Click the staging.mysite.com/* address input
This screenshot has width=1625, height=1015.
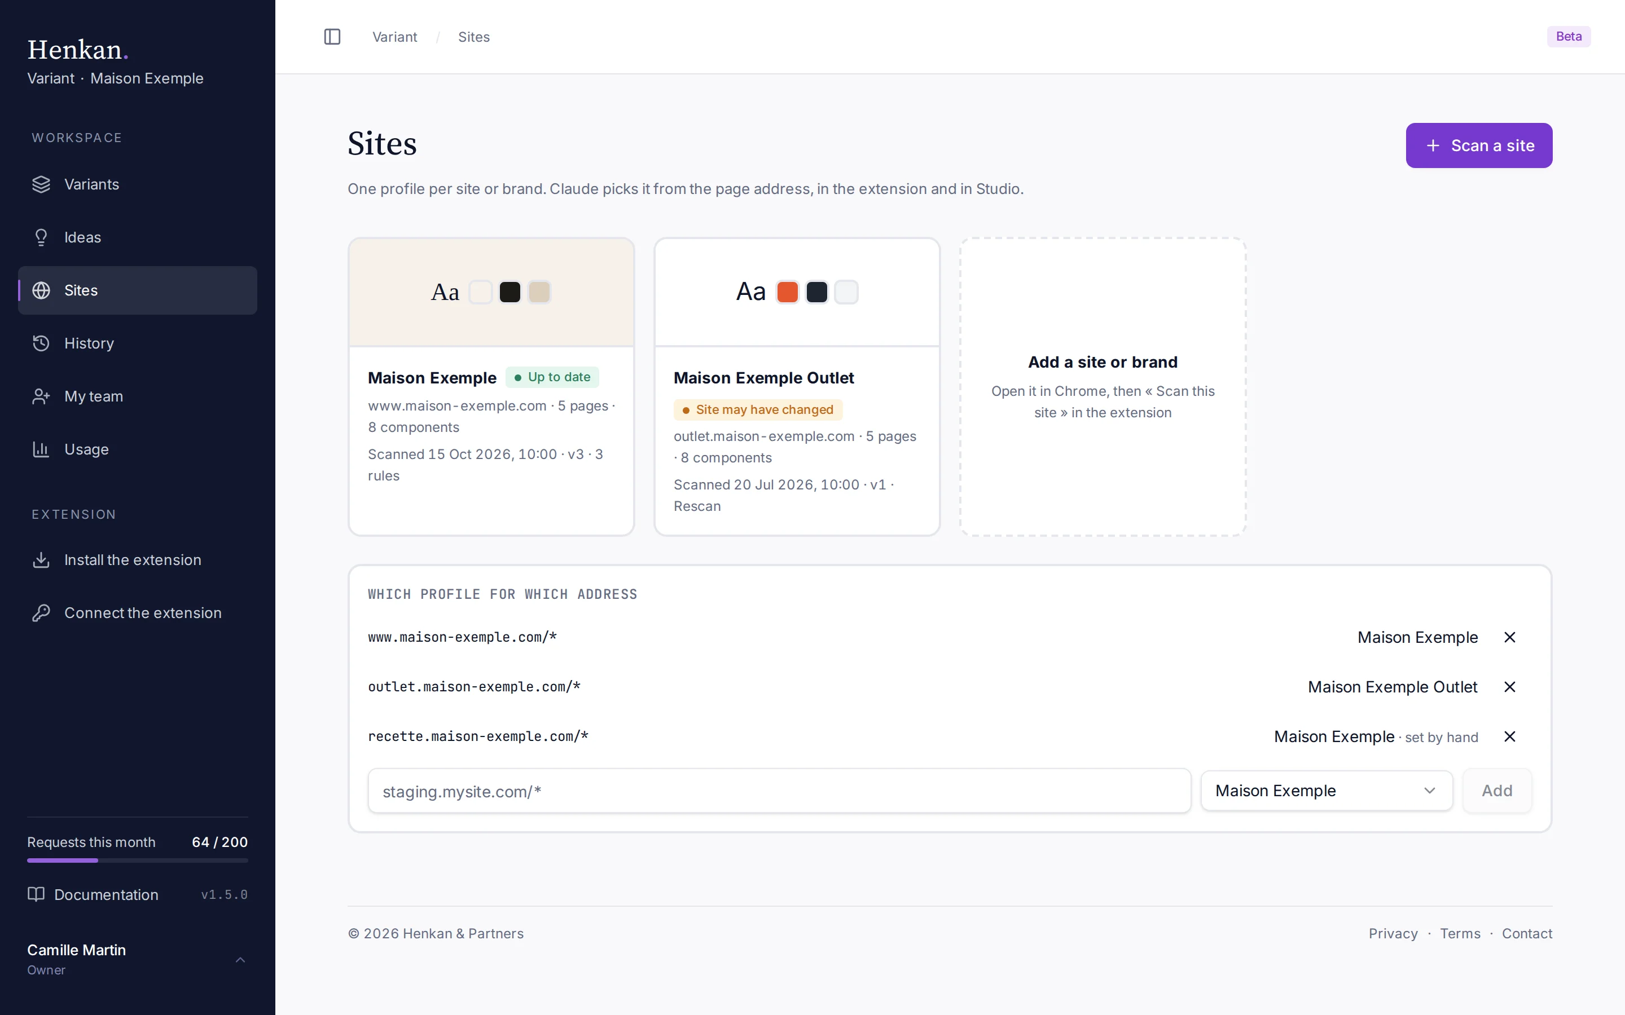point(779,791)
